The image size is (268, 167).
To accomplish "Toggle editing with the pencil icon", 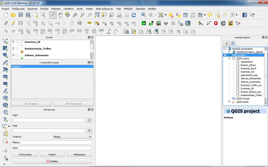I will pos(13,23).
